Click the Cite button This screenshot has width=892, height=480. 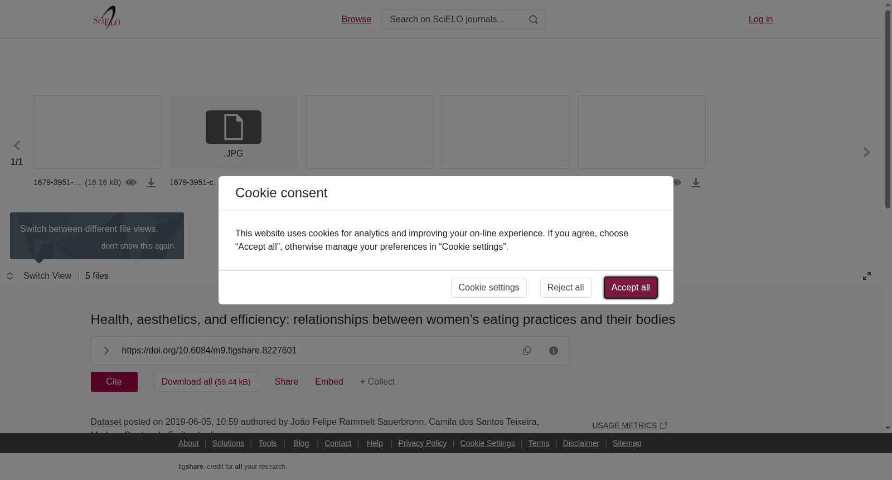tap(114, 382)
